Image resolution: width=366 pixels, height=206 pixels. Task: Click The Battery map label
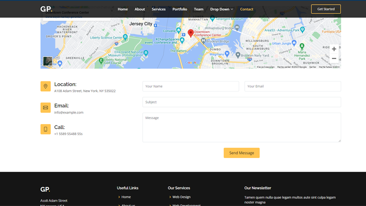(178, 51)
